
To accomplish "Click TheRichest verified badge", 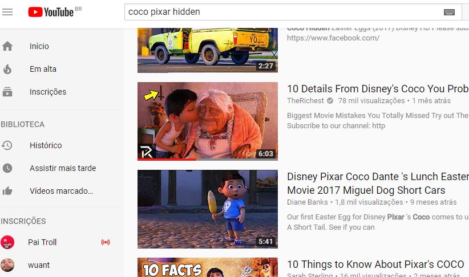I will (x=330, y=101).
